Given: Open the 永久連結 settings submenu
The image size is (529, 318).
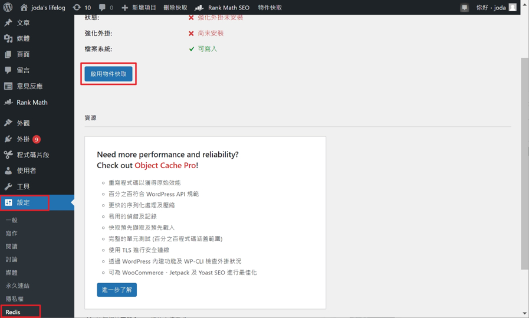Looking at the screenshot, I should 18,286.
